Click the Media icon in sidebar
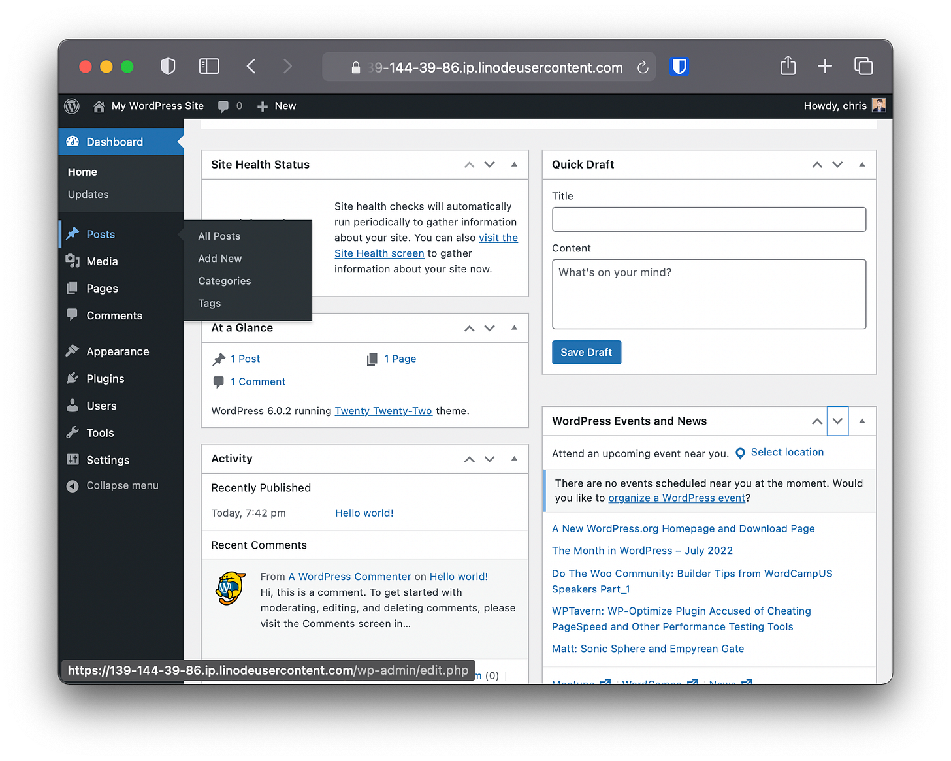This screenshot has height=761, width=951. pos(73,261)
